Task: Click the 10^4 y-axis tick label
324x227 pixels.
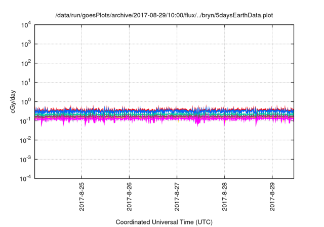Action: pyautogui.click(x=26, y=25)
